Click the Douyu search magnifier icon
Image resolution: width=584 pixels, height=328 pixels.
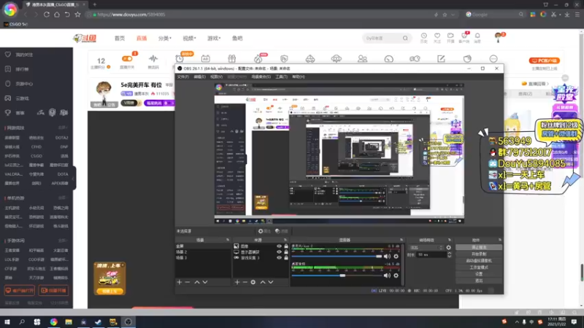[405, 38]
